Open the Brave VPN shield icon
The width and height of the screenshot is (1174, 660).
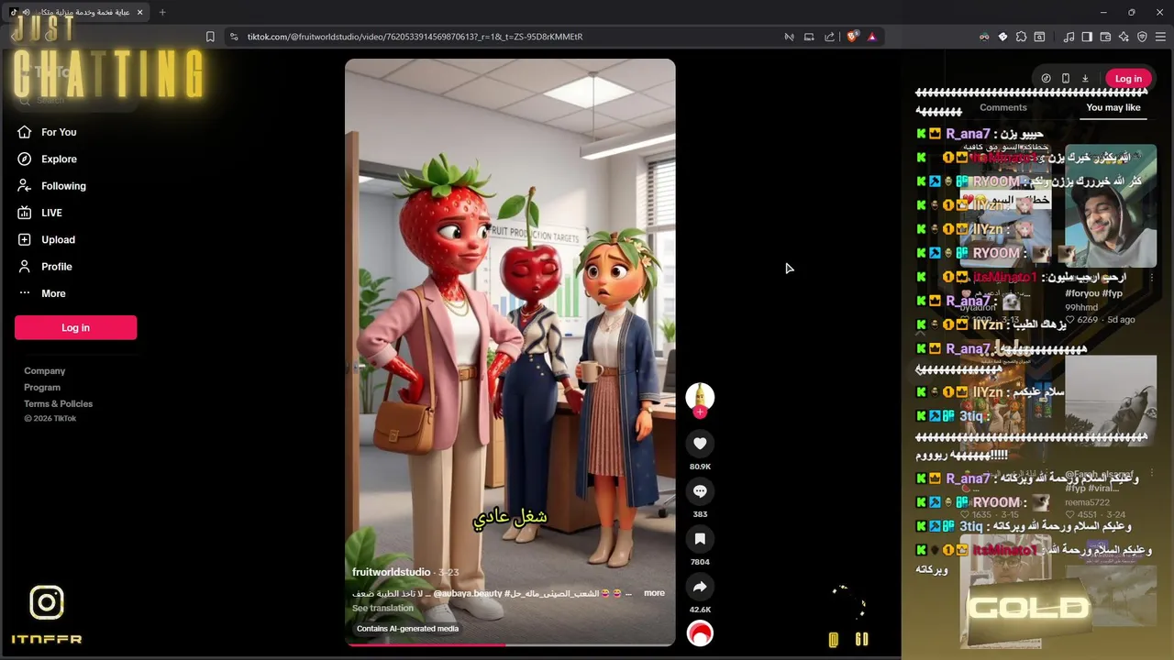click(x=1142, y=37)
